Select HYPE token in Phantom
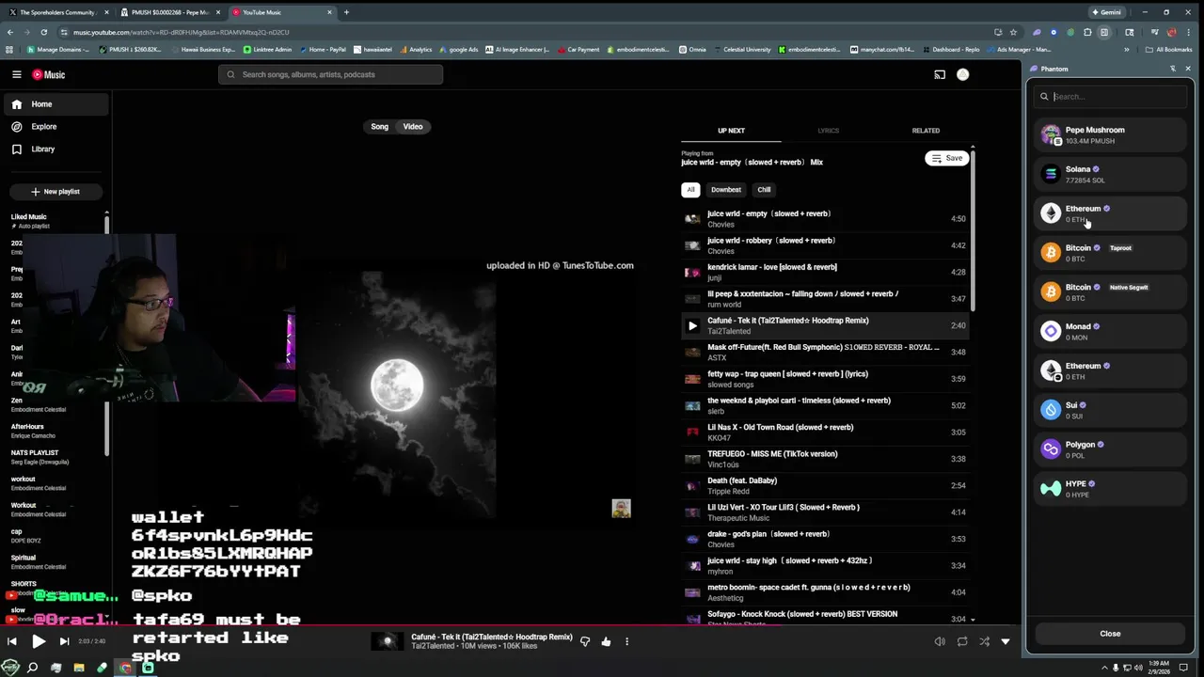 pyautogui.click(x=1110, y=489)
